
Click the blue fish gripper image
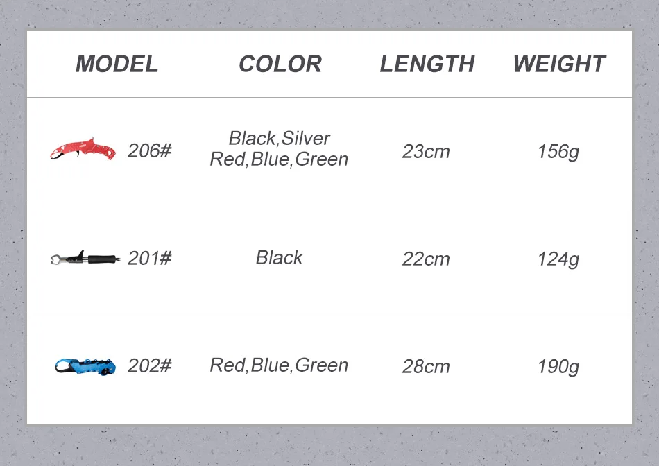(86, 365)
